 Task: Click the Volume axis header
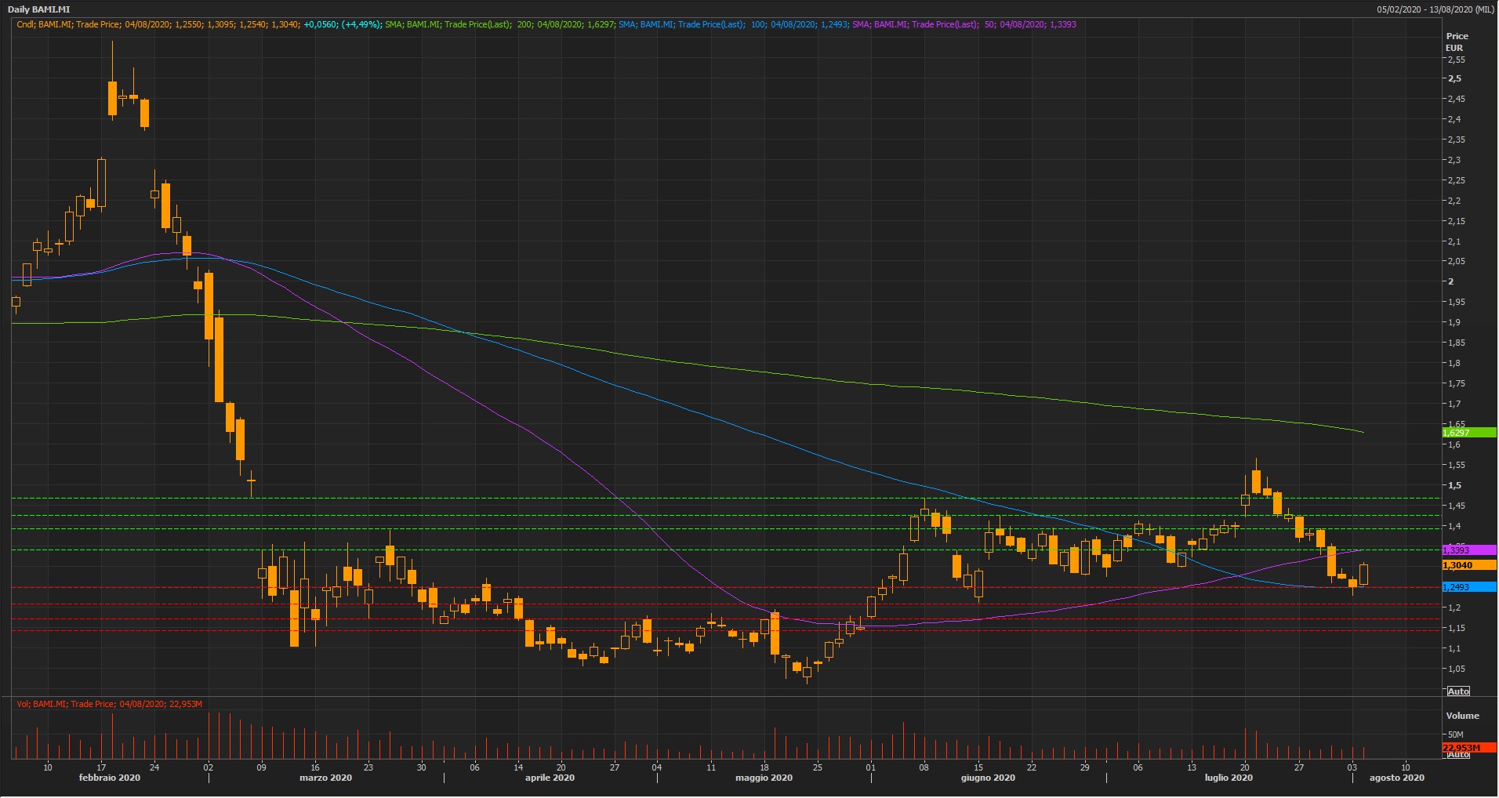[x=1462, y=716]
